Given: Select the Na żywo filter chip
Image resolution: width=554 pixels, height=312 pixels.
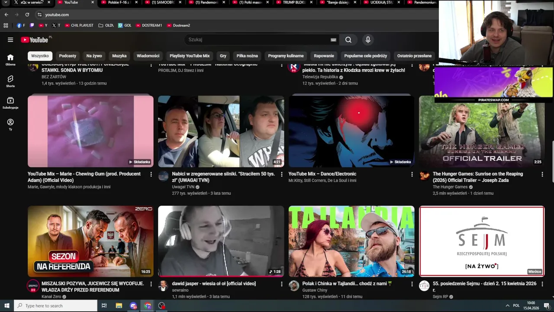Looking at the screenshot, I should (94, 55).
